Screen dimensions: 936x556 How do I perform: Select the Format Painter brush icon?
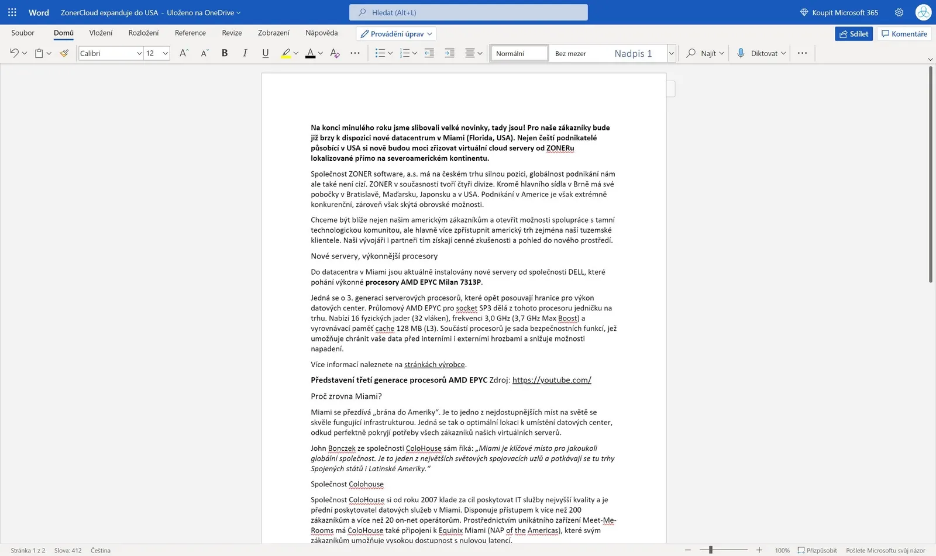tap(64, 53)
